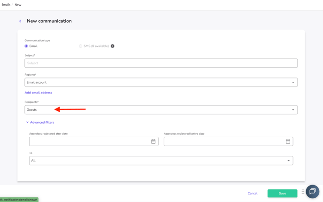The image size is (323, 202).
Task: Open calendar picker for registered before date
Action: [288, 141]
